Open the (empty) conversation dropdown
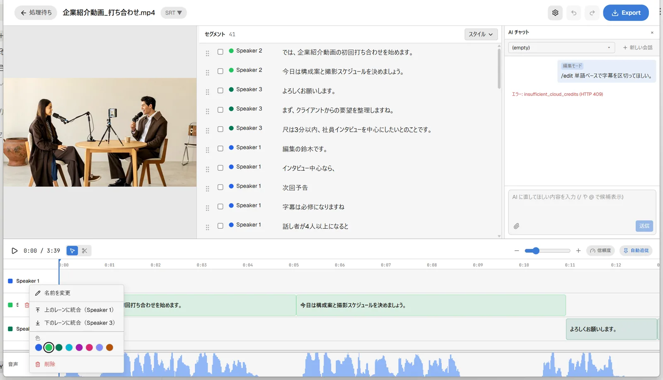 561,48
